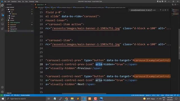Open the View menu
Screen dimensions: 180x101
pyautogui.click(x=19, y=1)
